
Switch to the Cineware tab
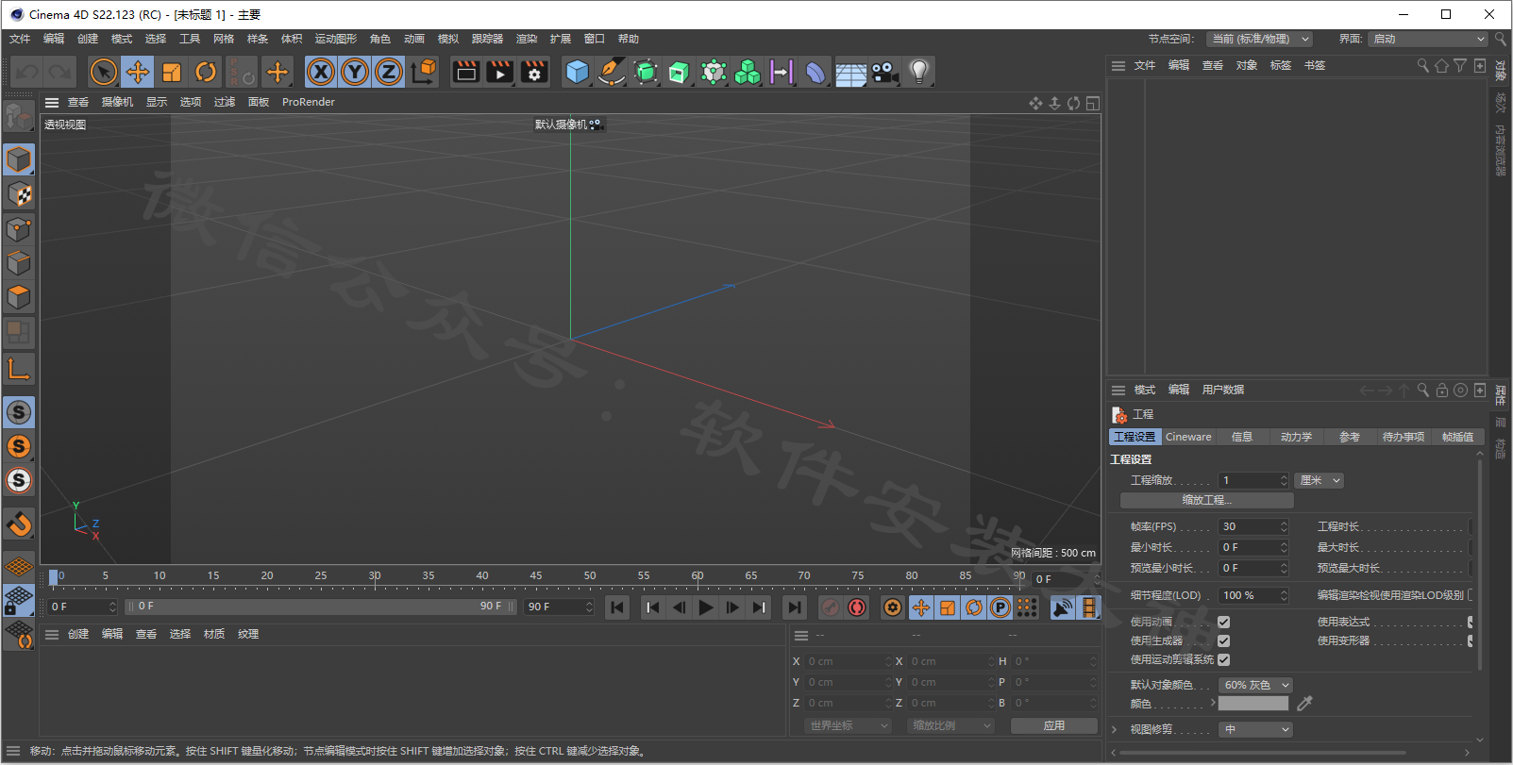click(x=1188, y=437)
